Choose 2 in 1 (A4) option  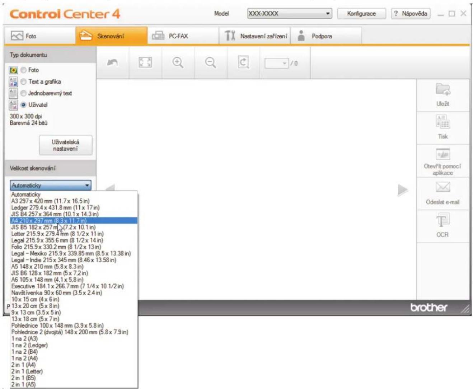[x=74, y=365]
